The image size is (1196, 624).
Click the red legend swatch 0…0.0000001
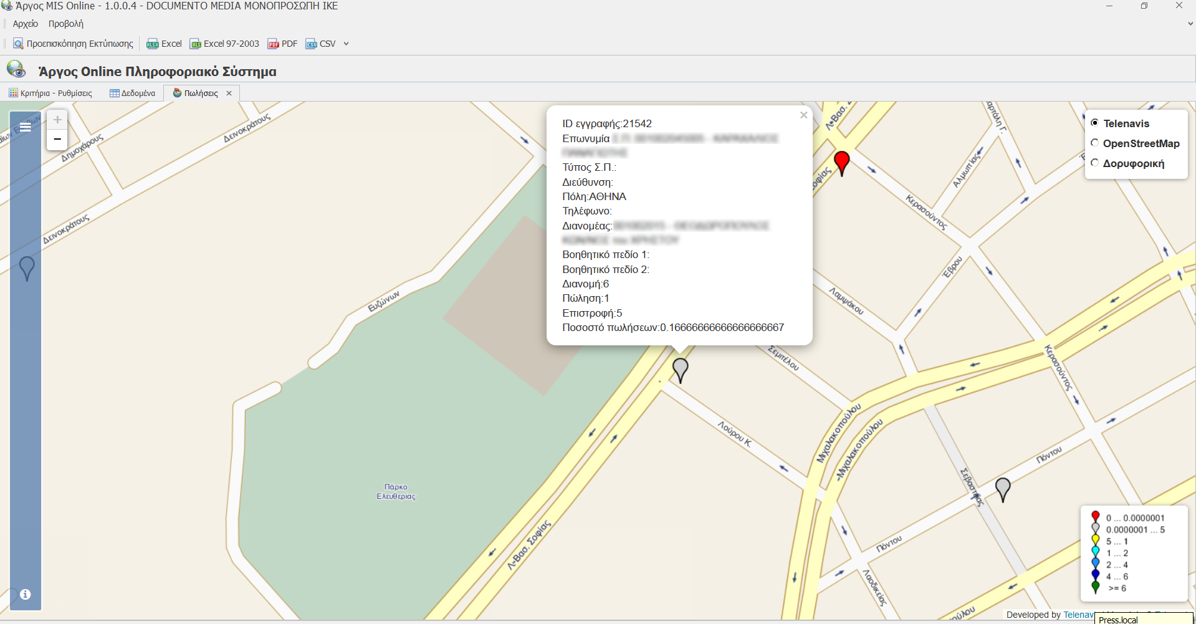click(1096, 517)
